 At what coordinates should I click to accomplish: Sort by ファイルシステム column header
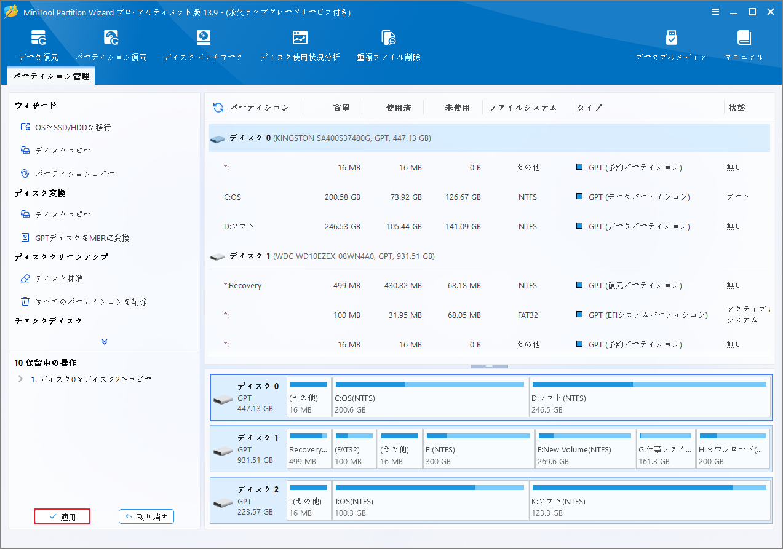[523, 108]
